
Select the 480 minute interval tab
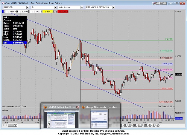pos(145,125)
